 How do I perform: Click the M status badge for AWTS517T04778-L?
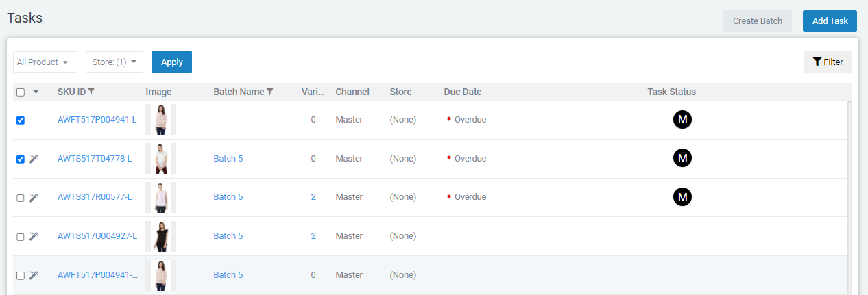click(682, 159)
